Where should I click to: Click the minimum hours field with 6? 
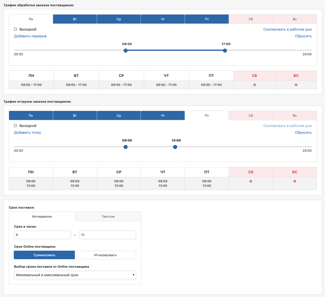[x=43, y=235]
